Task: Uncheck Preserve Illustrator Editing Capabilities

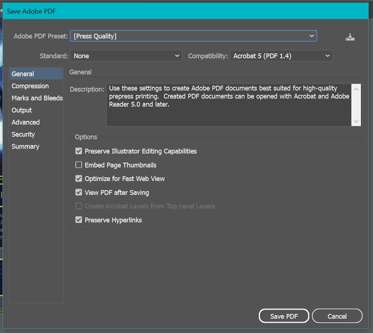Action: point(79,151)
